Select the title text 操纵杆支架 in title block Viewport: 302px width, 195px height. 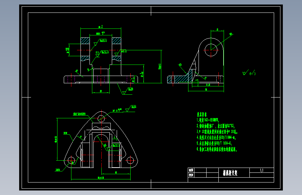click(x=230, y=173)
